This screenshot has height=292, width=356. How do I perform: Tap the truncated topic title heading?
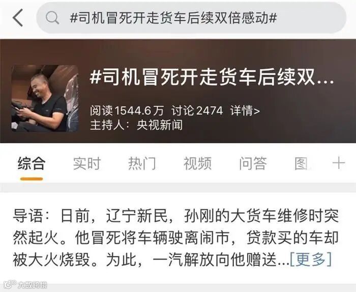[212, 77]
